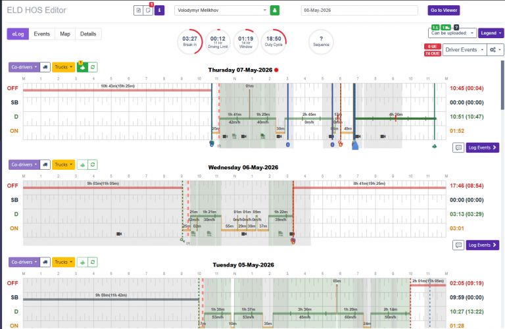Click the truck icon for Wednesday 06-May
Screen dimensions: 505x329
coord(45,164)
